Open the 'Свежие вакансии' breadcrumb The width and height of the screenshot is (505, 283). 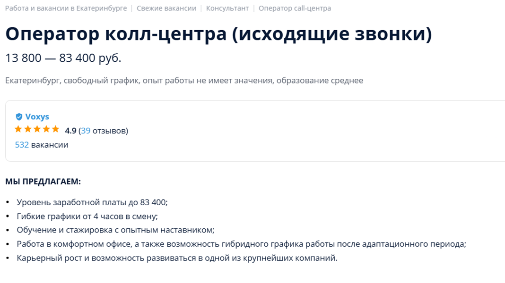[166, 8]
